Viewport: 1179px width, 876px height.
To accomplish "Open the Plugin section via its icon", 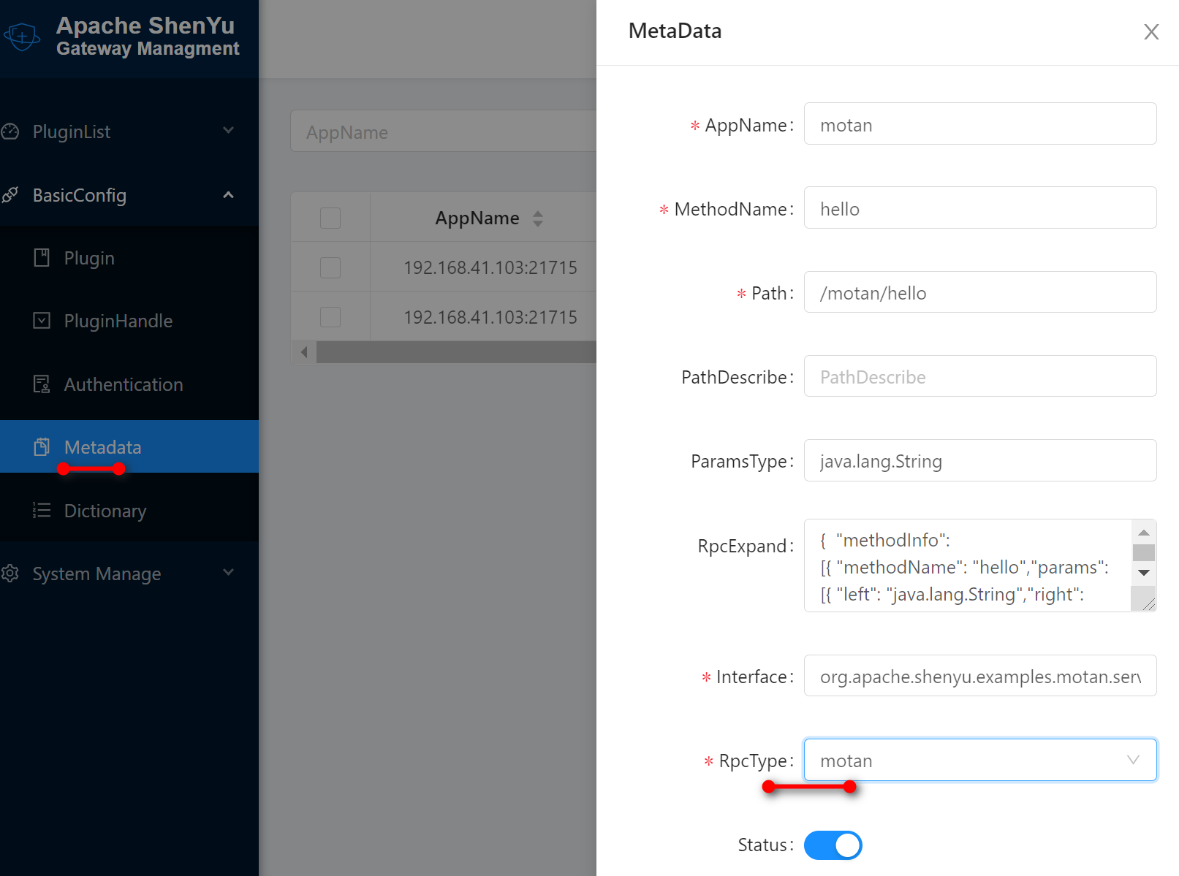I will click(x=42, y=258).
